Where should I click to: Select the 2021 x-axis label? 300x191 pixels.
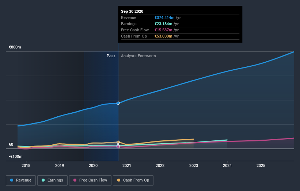(x=127, y=165)
